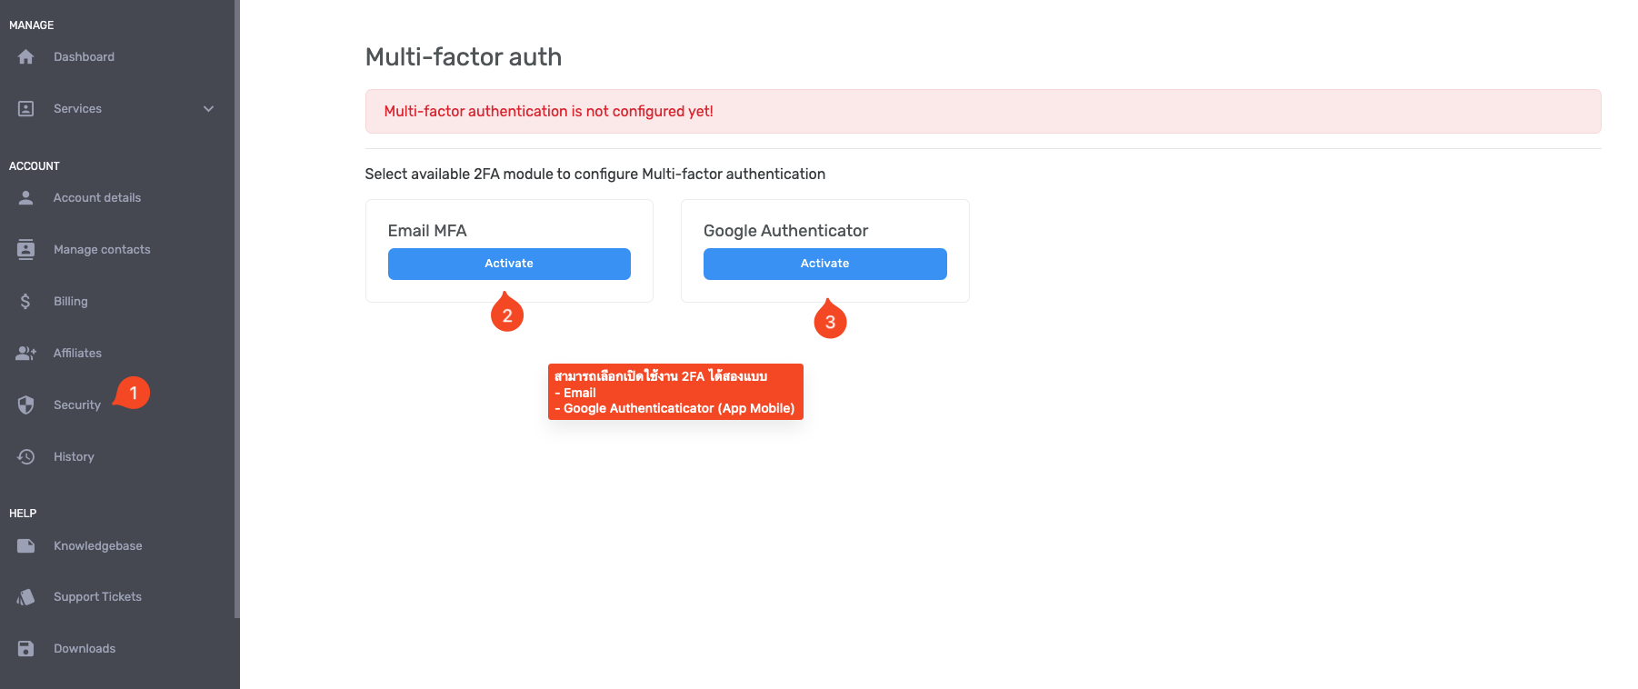Click the Knowledgebase folder icon
Screen dimensions: 1638x689
(25, 545)
